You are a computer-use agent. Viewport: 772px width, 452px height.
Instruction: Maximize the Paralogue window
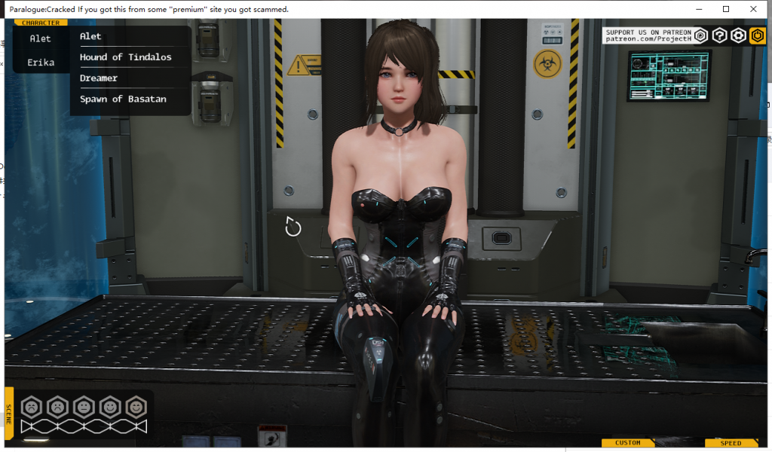point(726,9)
